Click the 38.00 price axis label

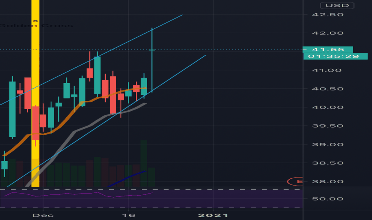328,182
